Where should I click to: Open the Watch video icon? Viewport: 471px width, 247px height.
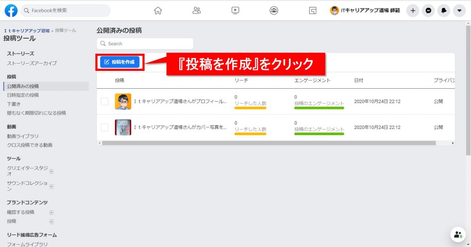235,11
